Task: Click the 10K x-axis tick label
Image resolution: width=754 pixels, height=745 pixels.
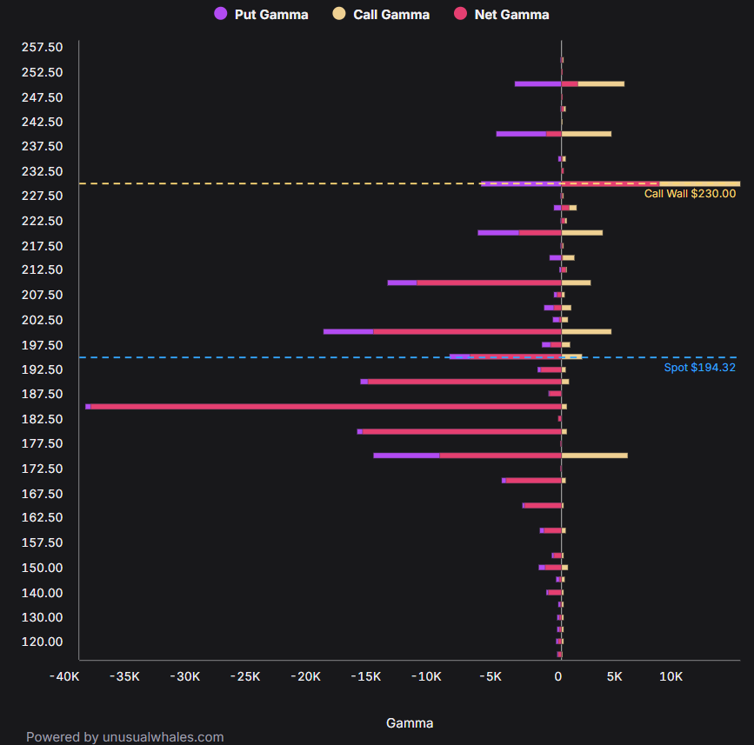Action: tap(671, 676)
